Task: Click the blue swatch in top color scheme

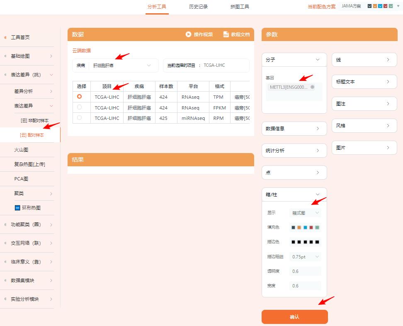Action: click(380, 6)
